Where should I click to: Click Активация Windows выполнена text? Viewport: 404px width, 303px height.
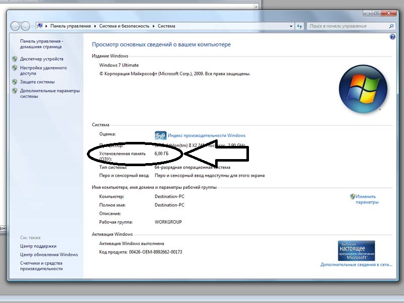(x=132, y=243)
